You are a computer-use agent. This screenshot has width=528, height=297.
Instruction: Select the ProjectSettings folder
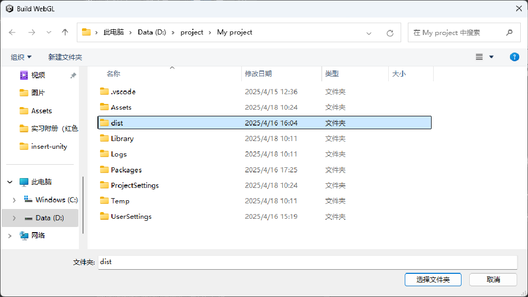tap(265, 185)
